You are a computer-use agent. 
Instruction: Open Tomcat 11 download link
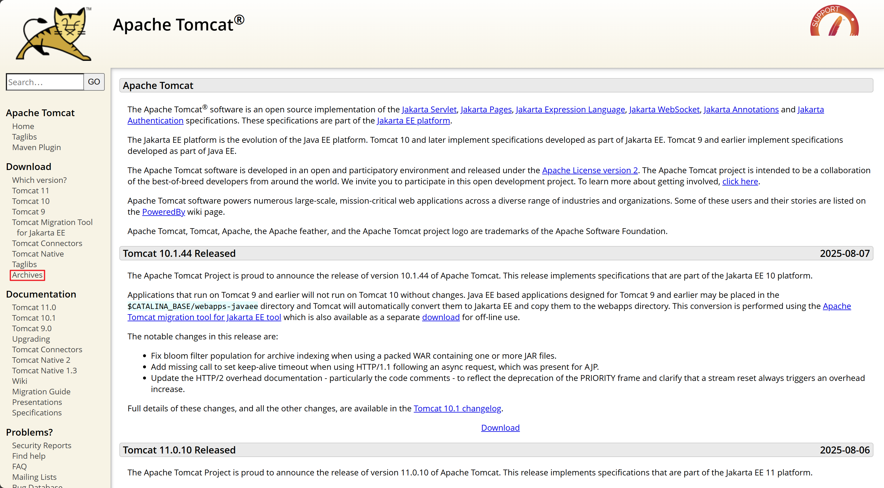pyautogui.click(x=30, y=191)
